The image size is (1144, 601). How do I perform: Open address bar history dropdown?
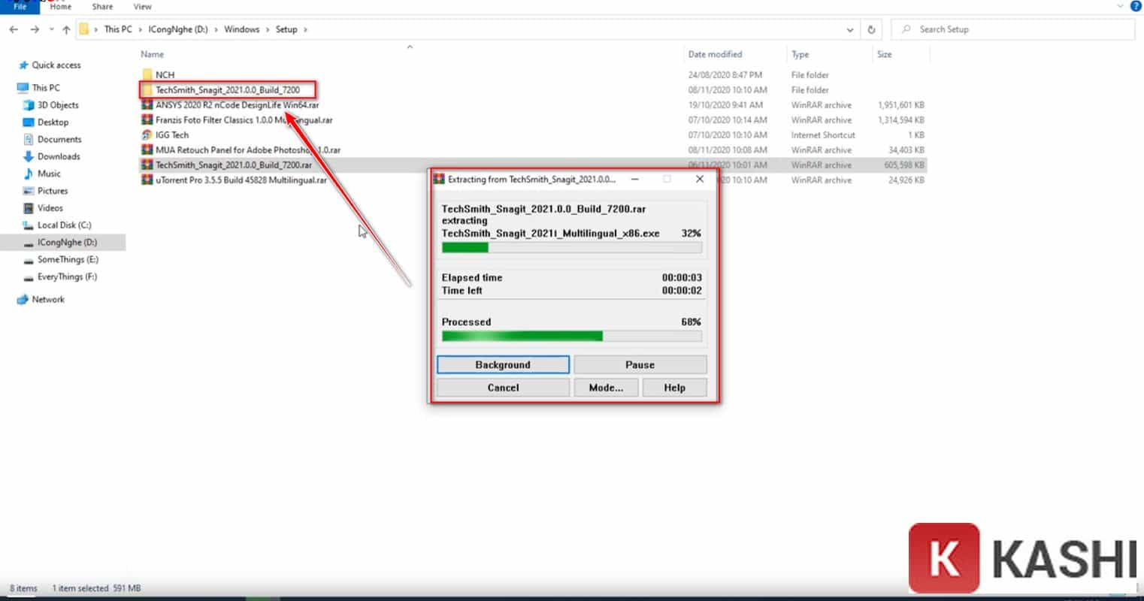pyautogui.click(x=850, y=29)
